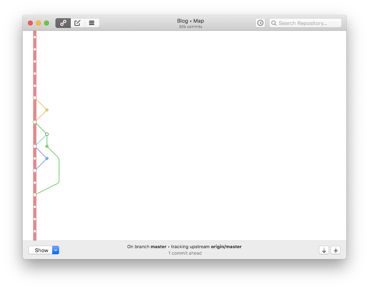Click the pull down-arrow button
This screenshot has height=289, width=369.
click(x=324, y=250)
